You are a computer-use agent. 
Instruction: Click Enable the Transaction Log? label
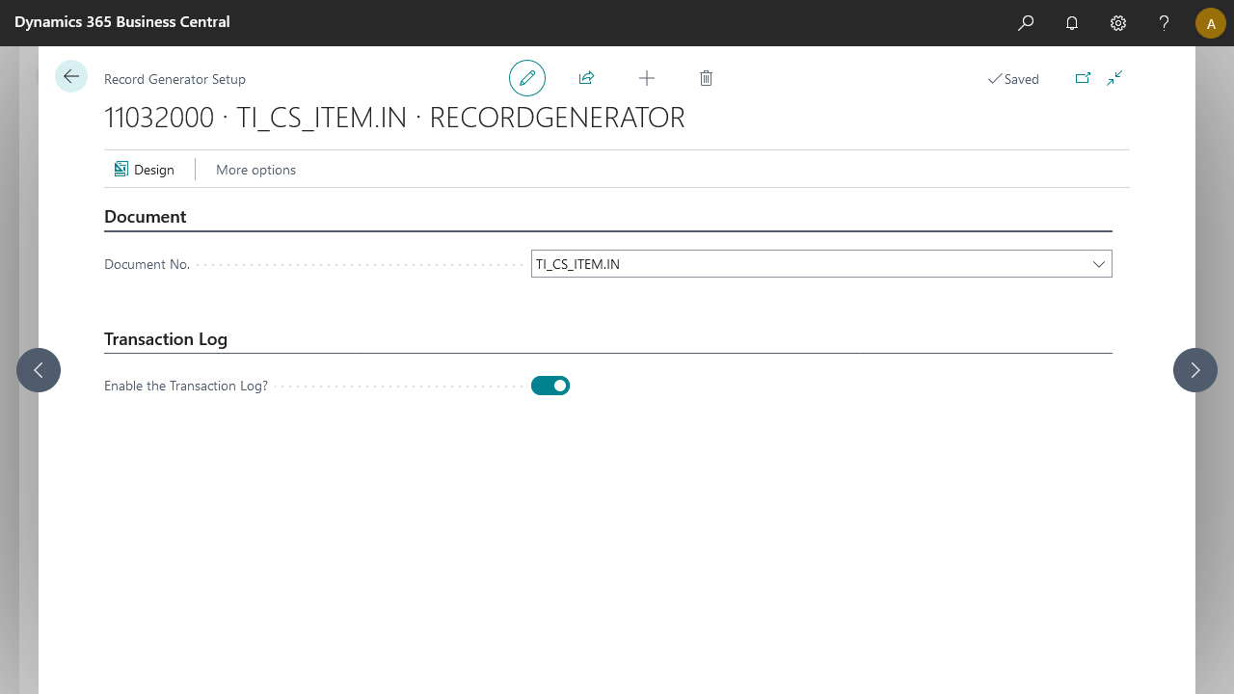[186, 386]
